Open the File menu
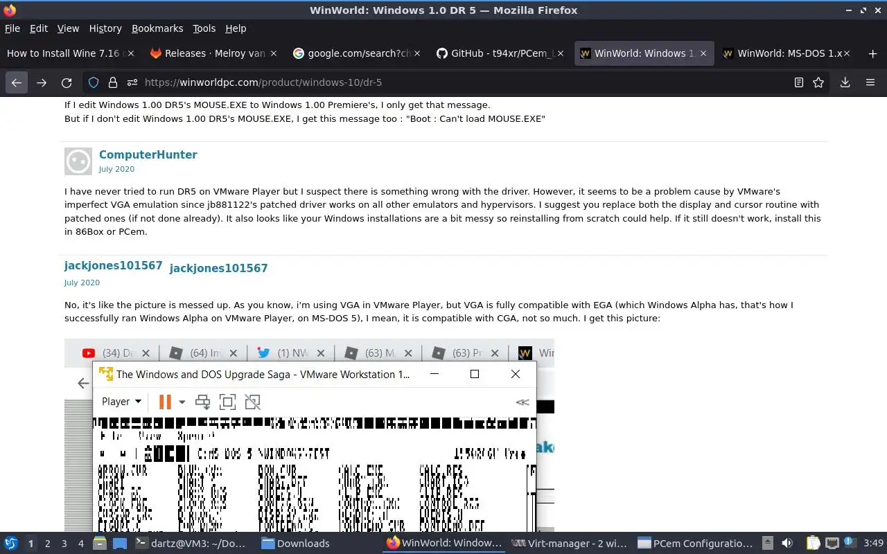Viewport: 887px width, 554px height. tap(12, 28)
